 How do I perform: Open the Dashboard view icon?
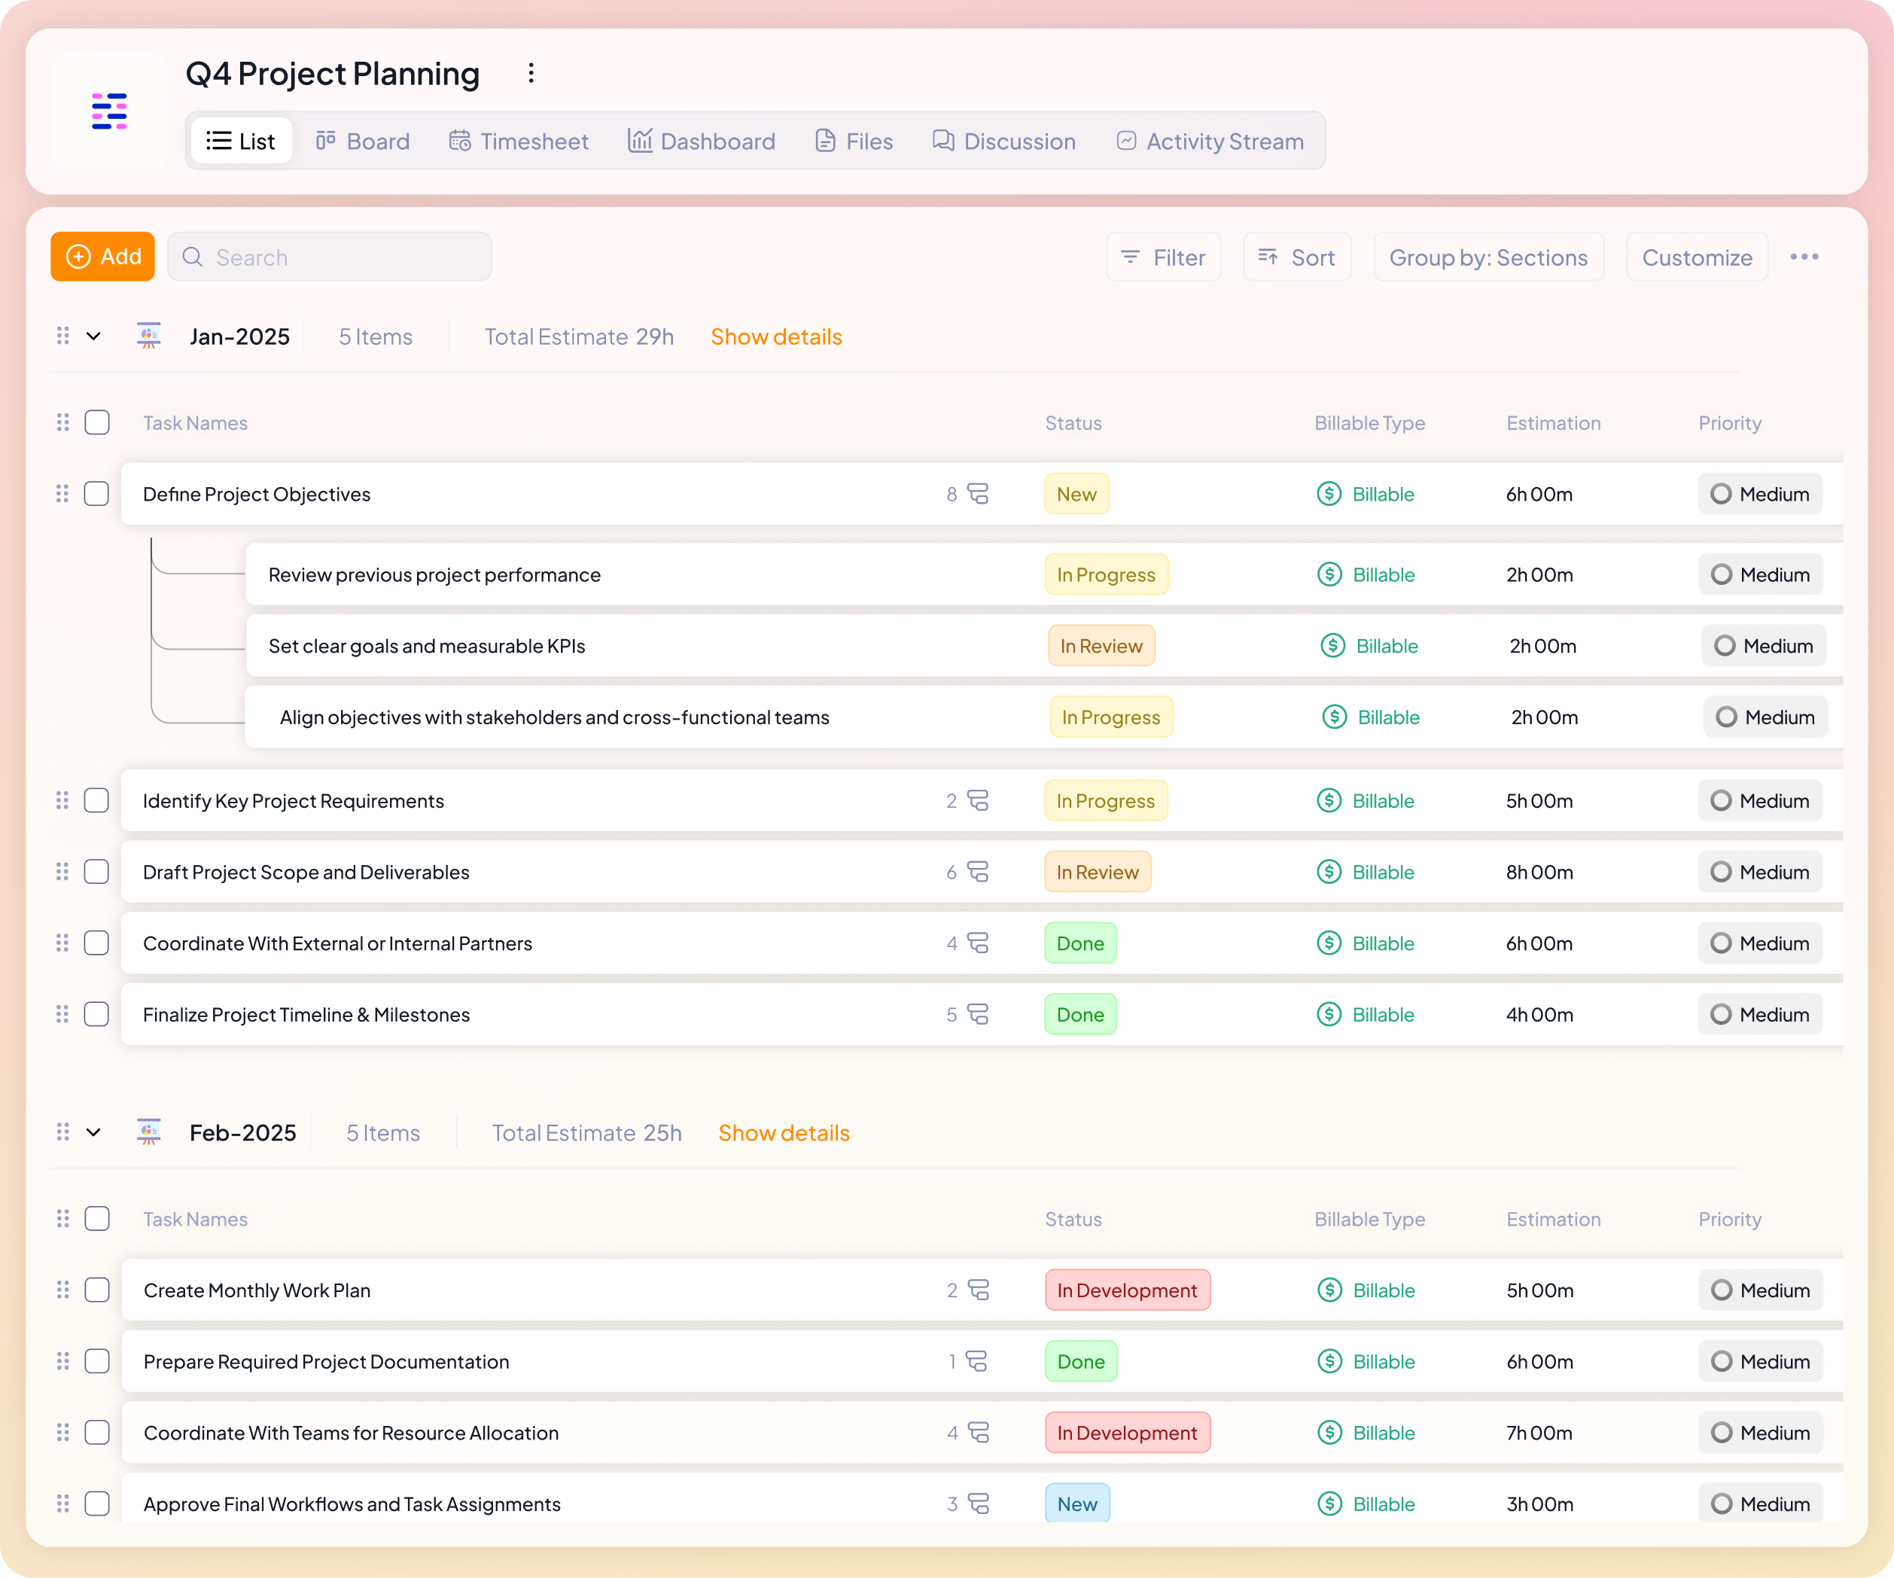pyautogui.click(x=639, y=141)
